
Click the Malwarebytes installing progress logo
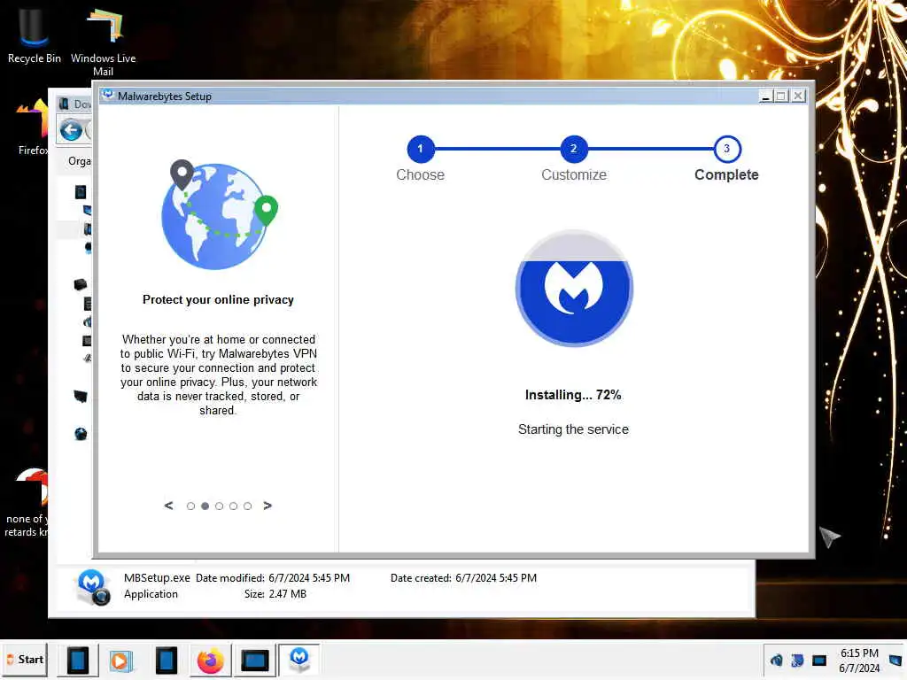(574, 288)
